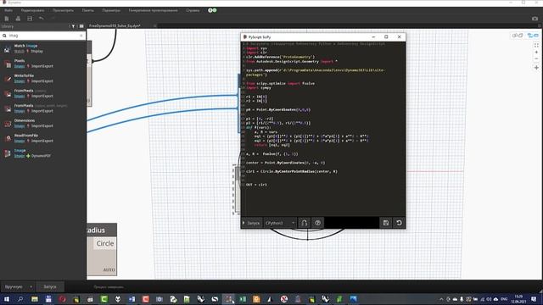Click Windows taskbar search icon

pyautogui.click(x=20, y=299)
